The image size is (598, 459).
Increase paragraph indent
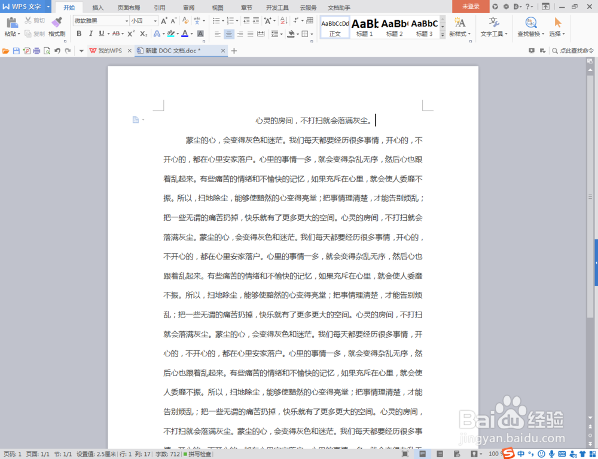[x=256, y=20]
